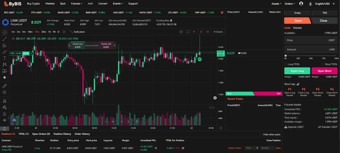Enable Short TP/SL checkbox
The width and height of the screenshot is (340, 153).
(x=323, y=64)
